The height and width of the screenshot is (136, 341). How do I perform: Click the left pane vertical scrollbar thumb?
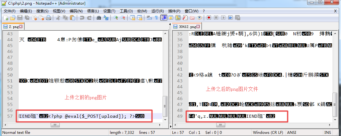click(165, 106)
